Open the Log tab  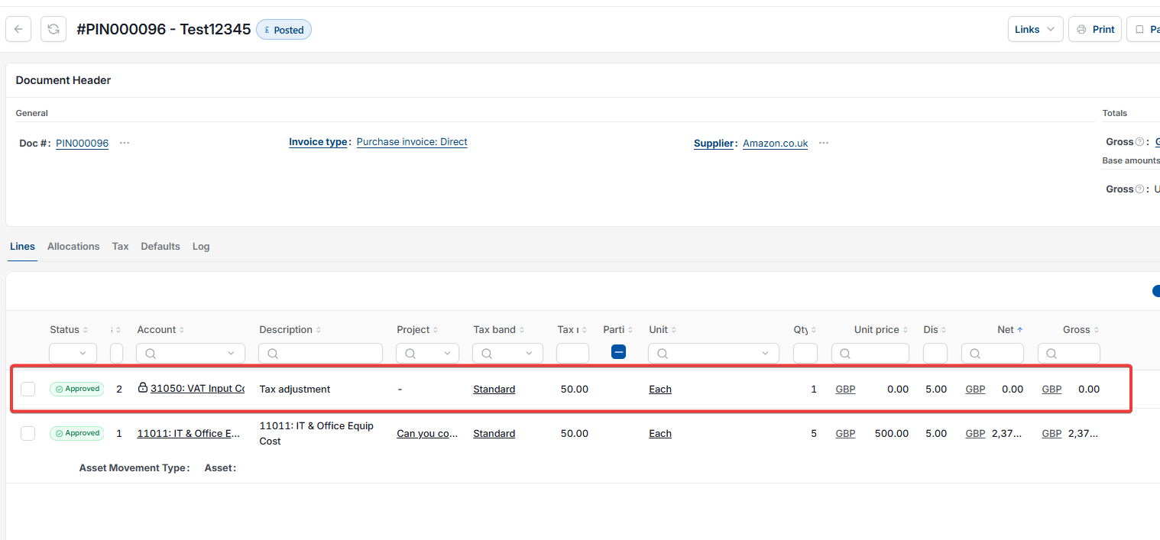(x=201, y=246)
